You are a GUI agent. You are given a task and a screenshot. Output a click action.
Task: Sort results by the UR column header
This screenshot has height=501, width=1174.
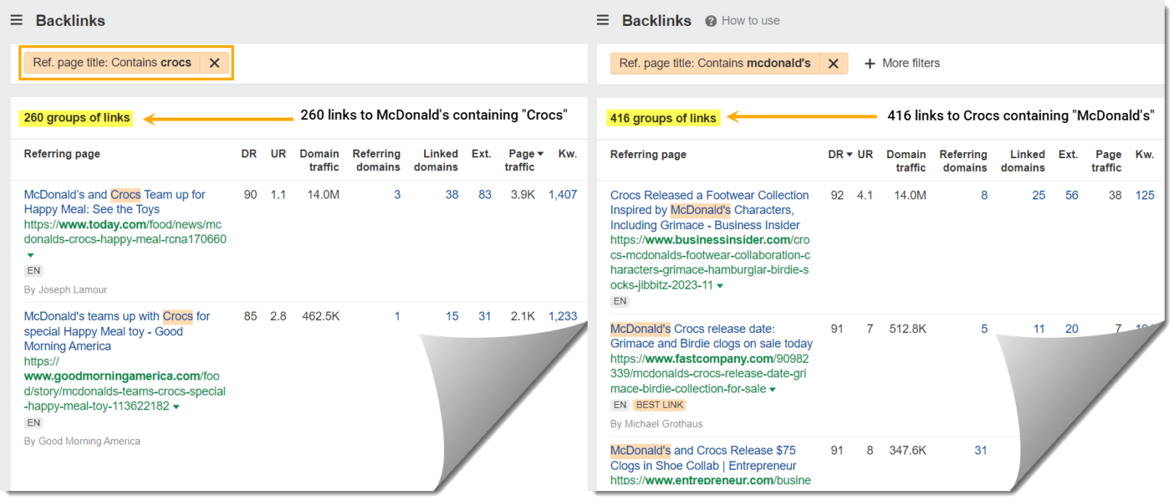tap(864, 154)
